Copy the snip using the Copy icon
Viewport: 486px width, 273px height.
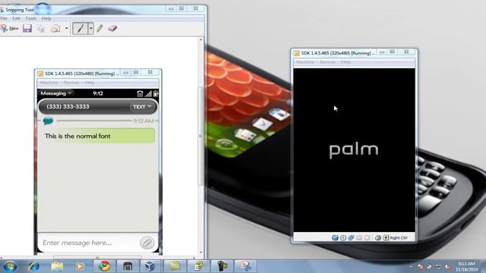coord(40,29)
